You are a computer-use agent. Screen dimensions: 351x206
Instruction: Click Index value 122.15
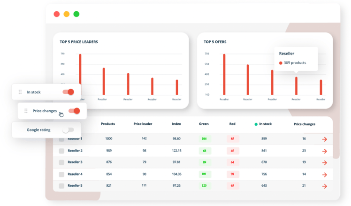176,151
